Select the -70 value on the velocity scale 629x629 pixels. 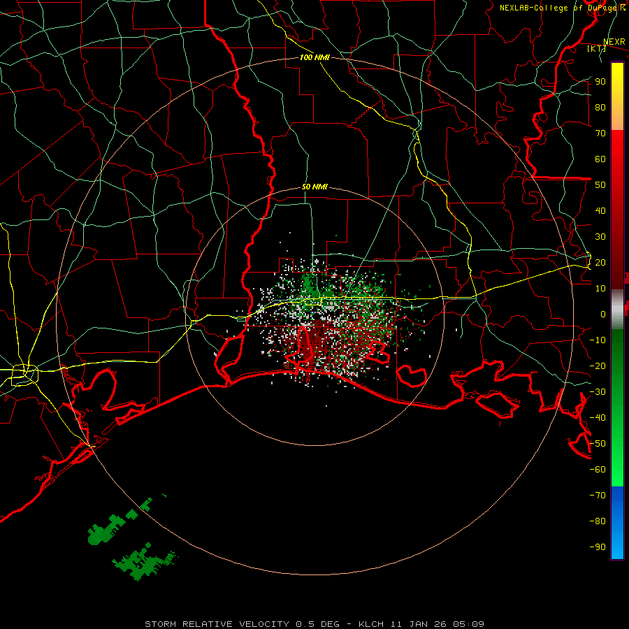pyautogui.click(x=598, y=496)
